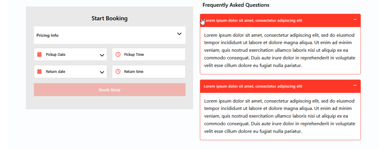
Task: Click the calendar icon beside Pickup Date
Action: coord(40,55)
